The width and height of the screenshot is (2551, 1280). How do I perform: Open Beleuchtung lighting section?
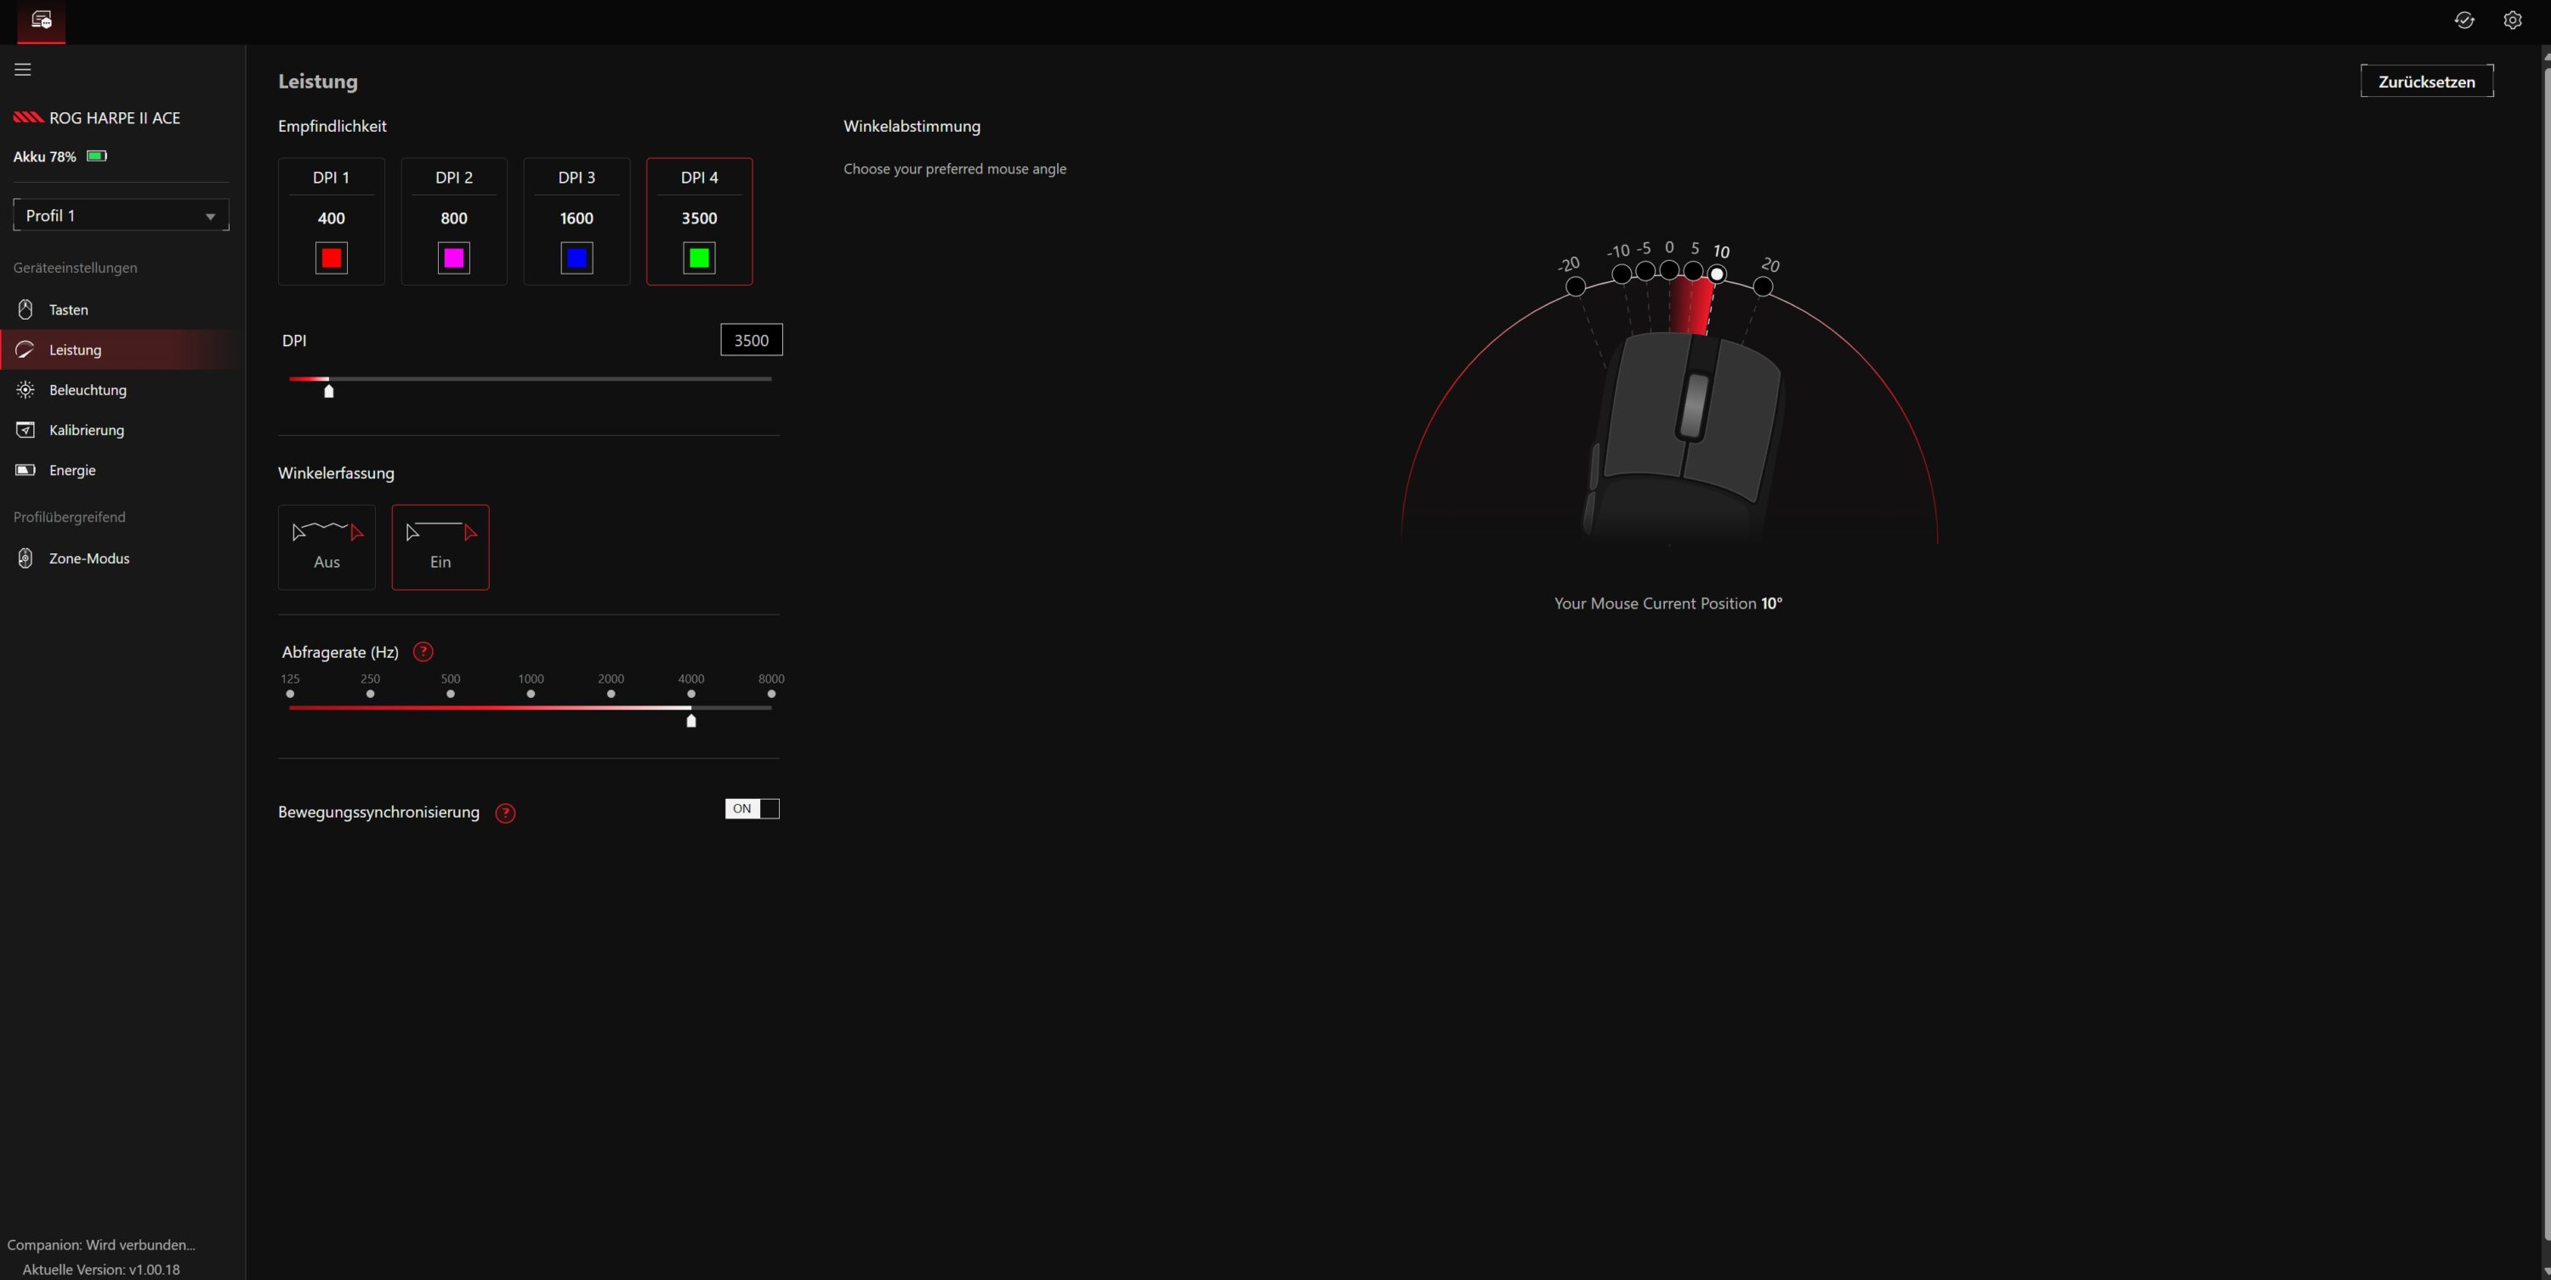tap(87, 390)
